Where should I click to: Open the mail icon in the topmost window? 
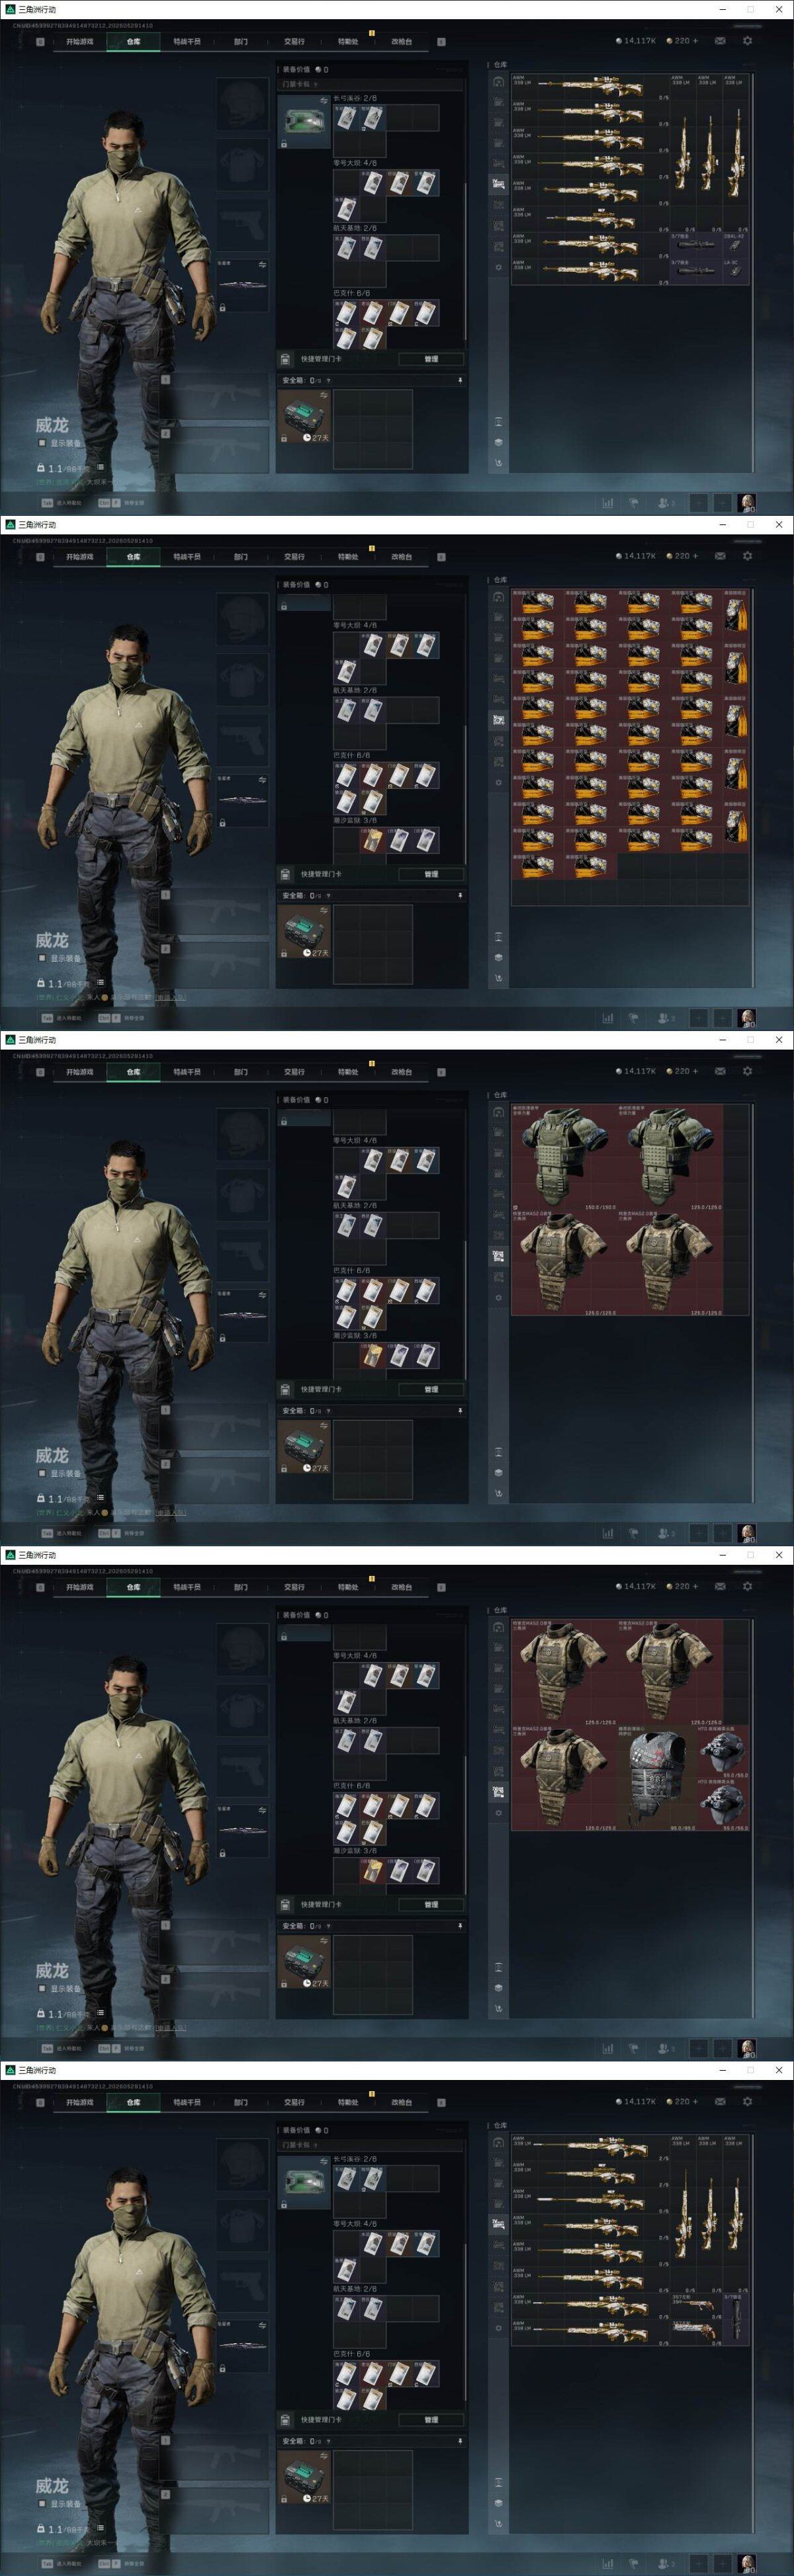pyautogui.click(x=719, y=41)
